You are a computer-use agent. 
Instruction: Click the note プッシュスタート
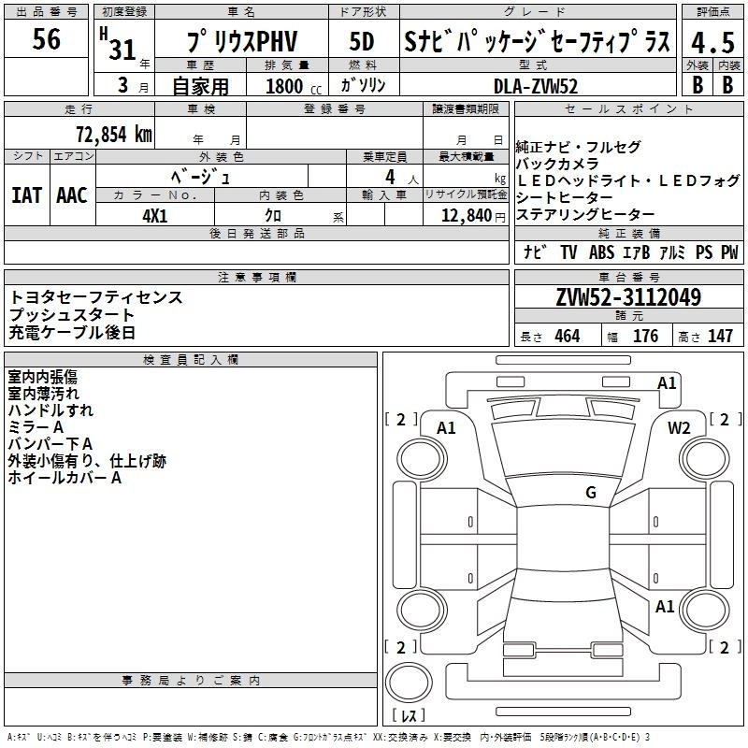coord(72,315)
